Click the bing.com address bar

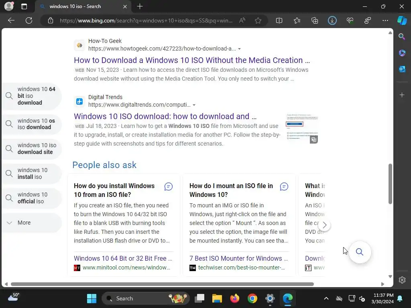pos(146,20)
